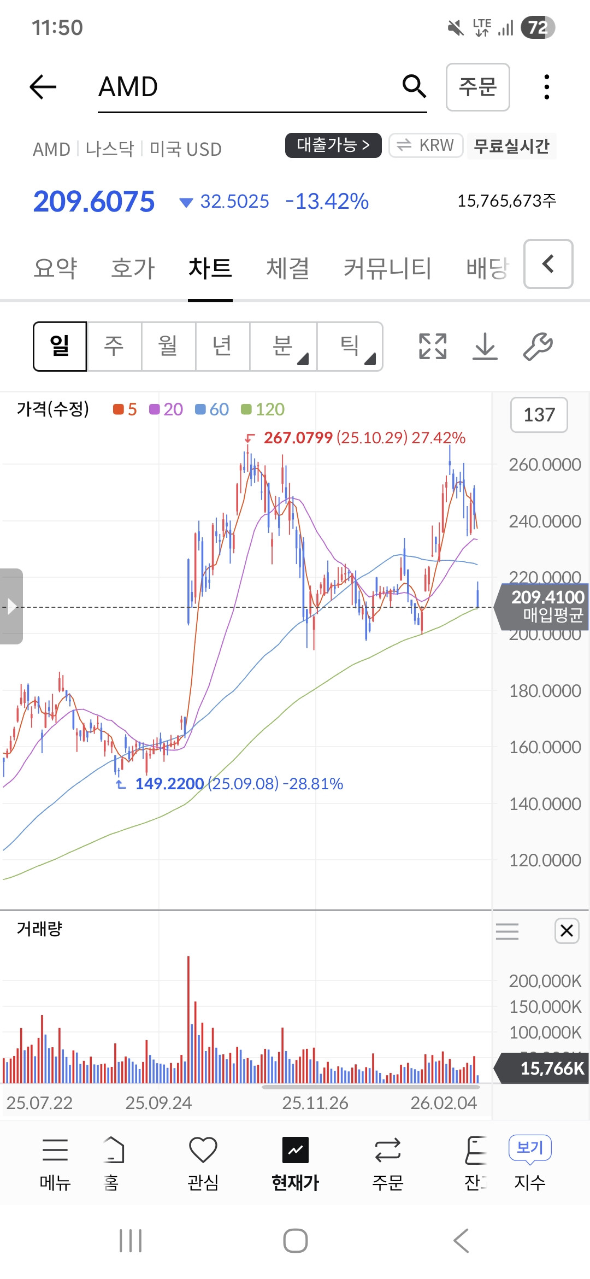
Task: Select 현재가 bottom tab
Action: click(295, 1163)
